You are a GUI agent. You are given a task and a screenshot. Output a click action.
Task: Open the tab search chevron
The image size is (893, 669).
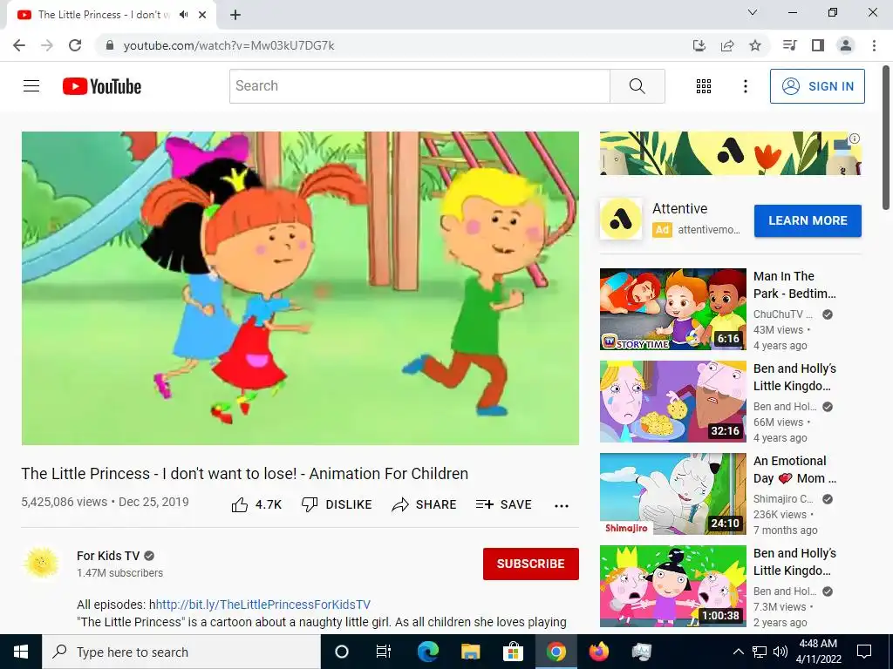[x=753, y=12]
